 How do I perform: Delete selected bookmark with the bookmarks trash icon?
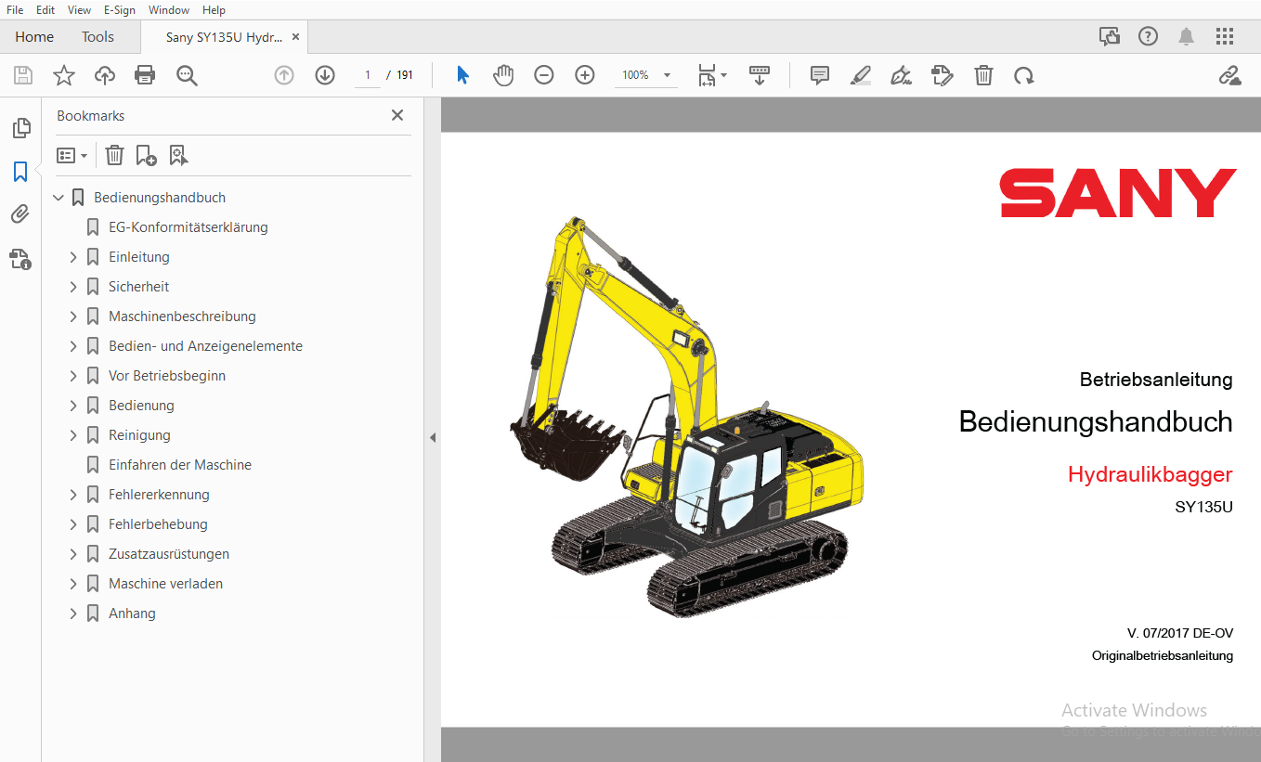pos(114,155)
